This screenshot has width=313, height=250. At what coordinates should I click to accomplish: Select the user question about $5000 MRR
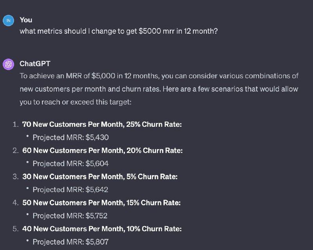pos(119,31)
